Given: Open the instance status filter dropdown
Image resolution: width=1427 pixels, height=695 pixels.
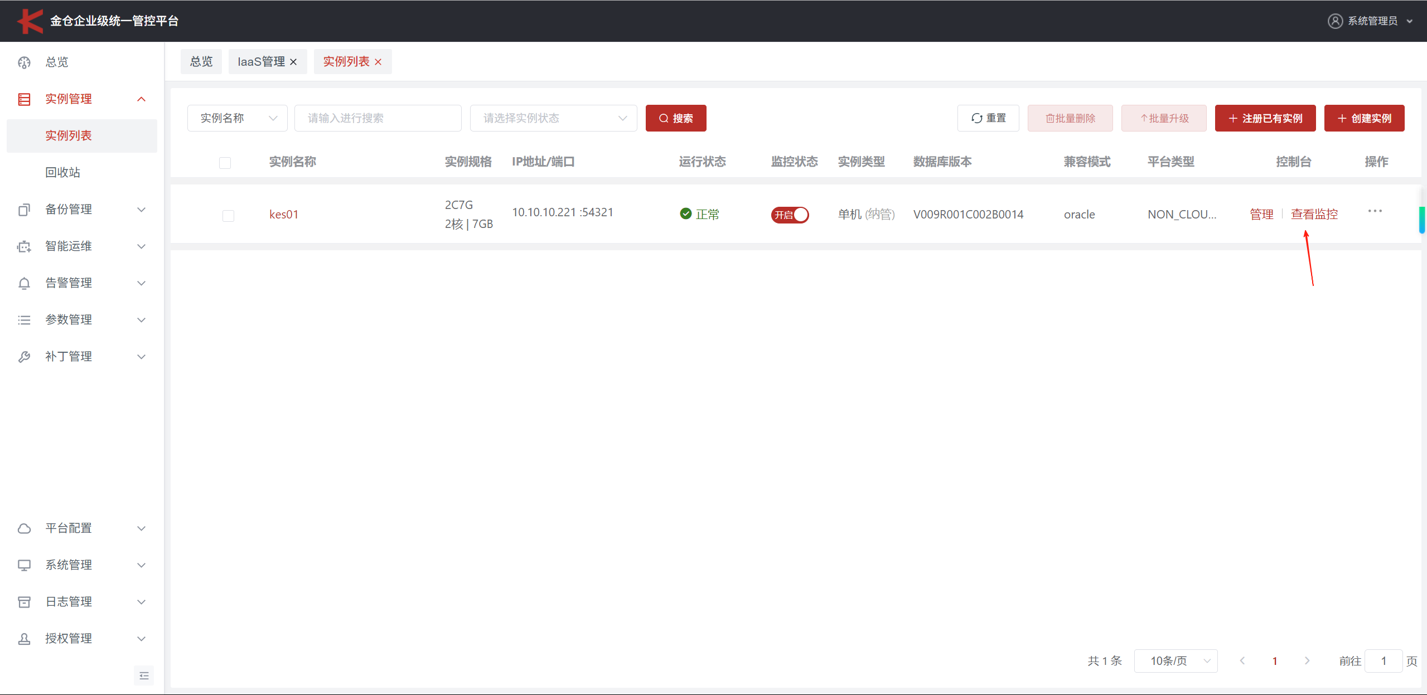Looking at the screenshot, I should (553, 118).
